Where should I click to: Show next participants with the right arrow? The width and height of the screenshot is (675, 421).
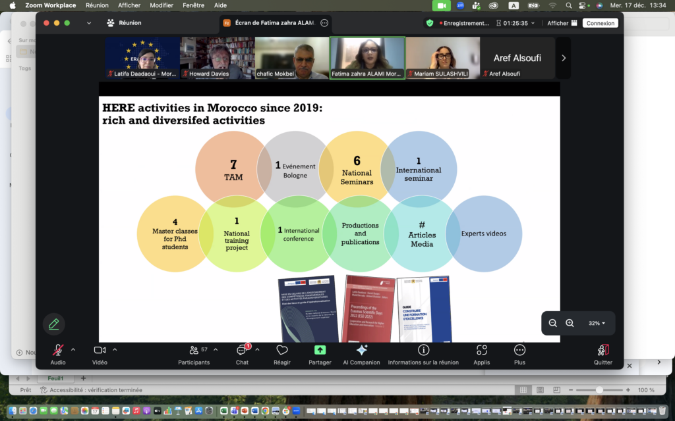563,58
